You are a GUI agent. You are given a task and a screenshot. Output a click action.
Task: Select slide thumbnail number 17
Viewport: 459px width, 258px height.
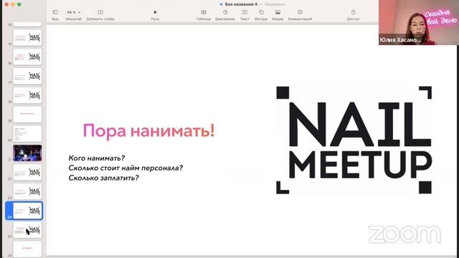[27, 76]
